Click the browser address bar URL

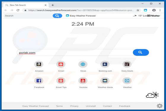coord(81,10)
